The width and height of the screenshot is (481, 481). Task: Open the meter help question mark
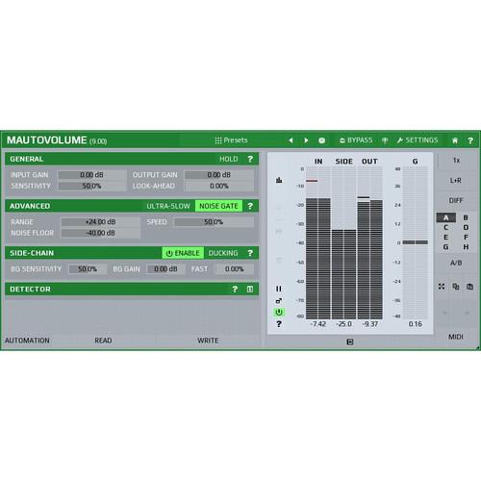[x=279, y=324]
